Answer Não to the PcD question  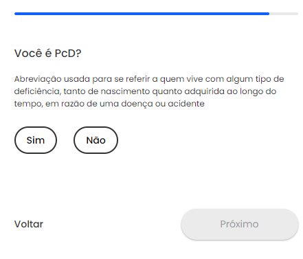[x=96, y=140]
